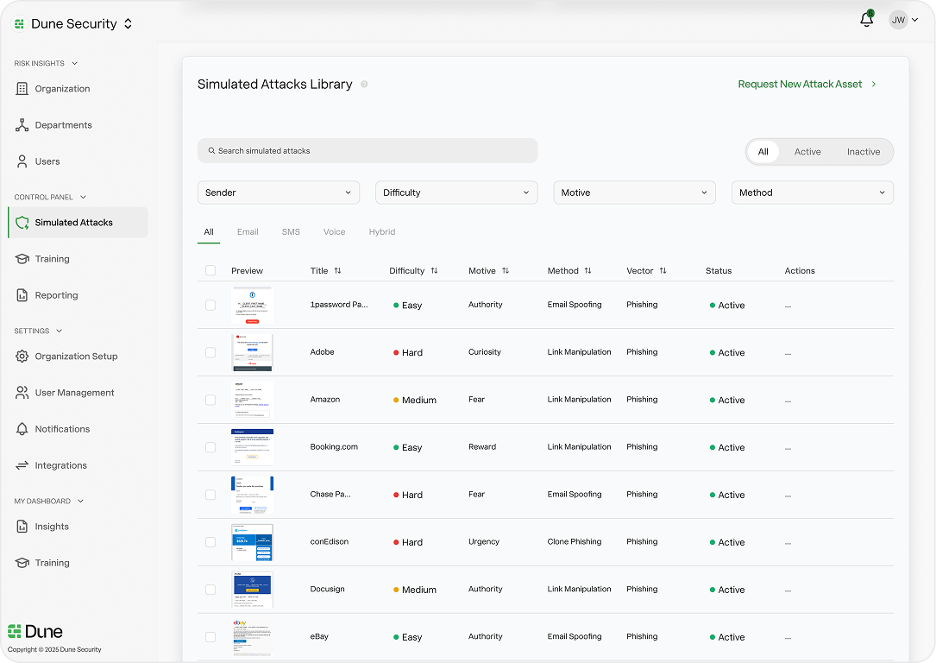Sort the table by Title
Screen dimensions: 936x663
coord(338,270)
